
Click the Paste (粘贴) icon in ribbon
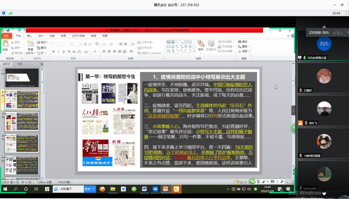point(5,44)
